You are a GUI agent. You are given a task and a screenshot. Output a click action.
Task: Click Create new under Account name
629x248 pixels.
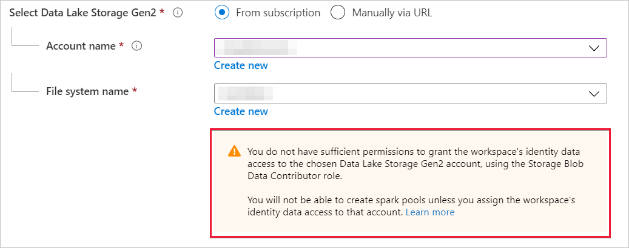pyautogui.click(x=241, y=65)
